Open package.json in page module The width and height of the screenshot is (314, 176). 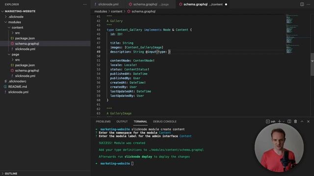coord(25,65)
